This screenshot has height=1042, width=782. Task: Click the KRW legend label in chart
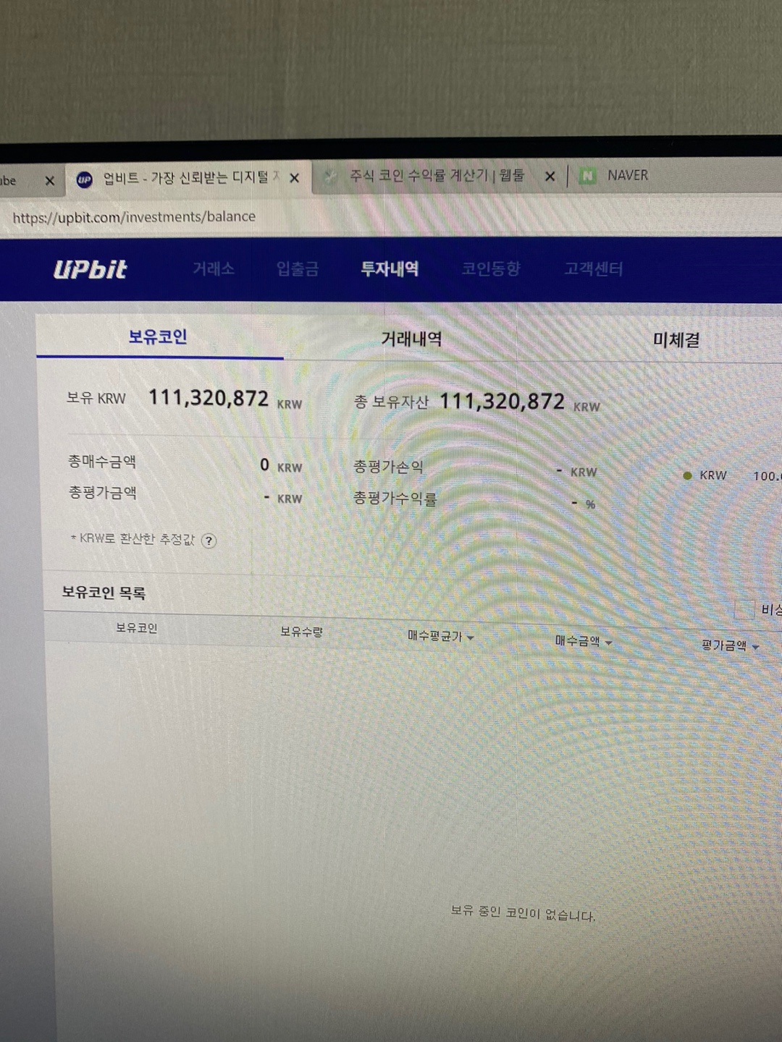pos(713,475)
